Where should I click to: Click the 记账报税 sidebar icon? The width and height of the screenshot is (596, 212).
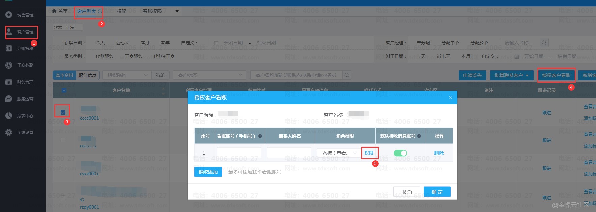click(x=9, y=48)
